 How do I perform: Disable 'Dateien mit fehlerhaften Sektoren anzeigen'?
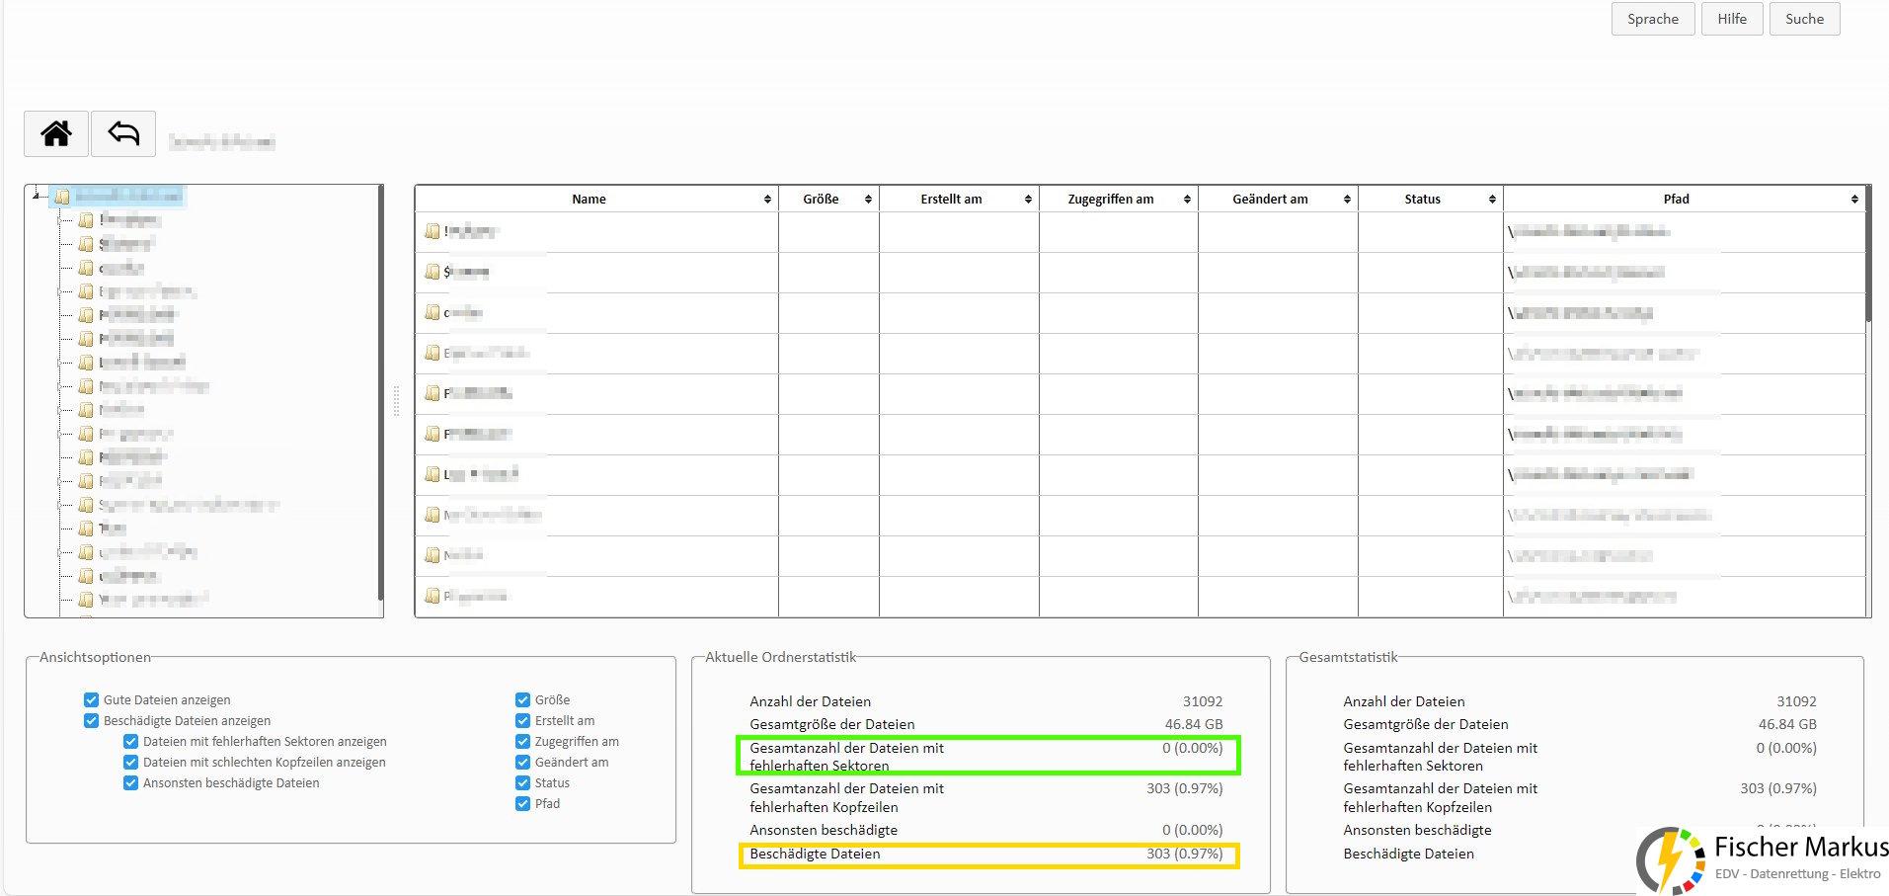point(130,742)
